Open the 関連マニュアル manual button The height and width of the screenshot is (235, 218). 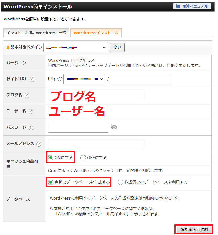[x=192, y=6]
